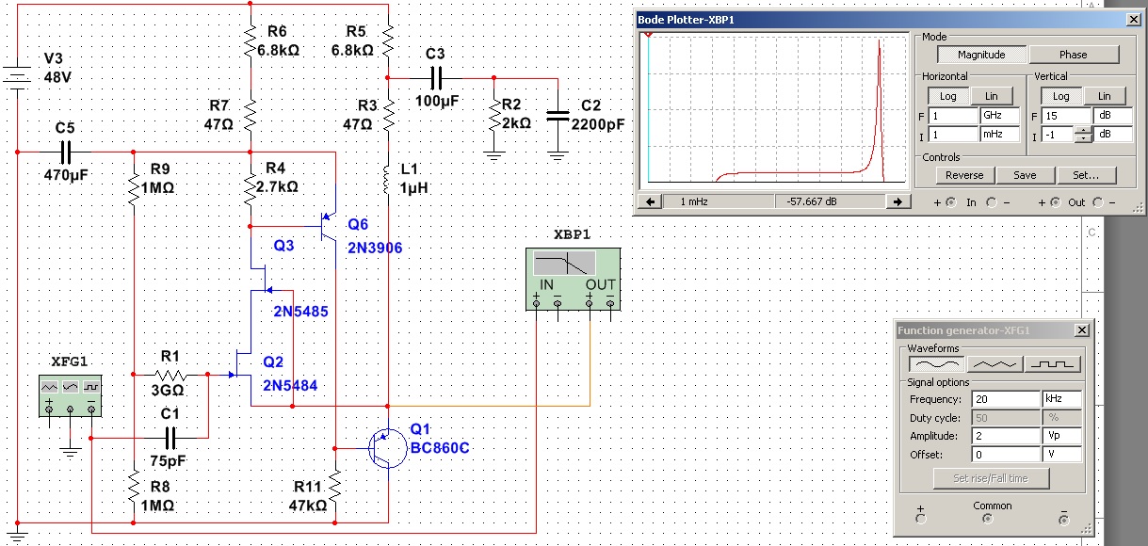
Task: Select the C2 2200pF capacitor symbol
Action: click(x=558, y=116)
